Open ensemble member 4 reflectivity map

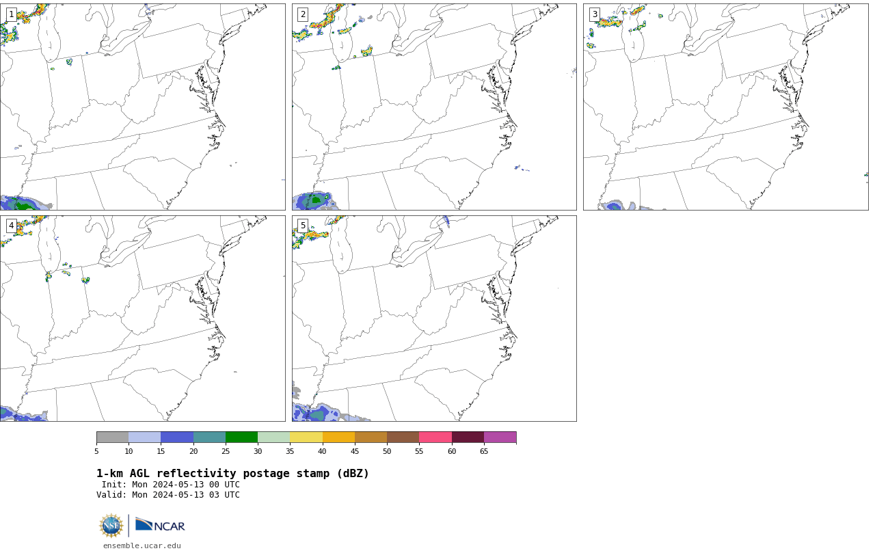tap(142, 319)
